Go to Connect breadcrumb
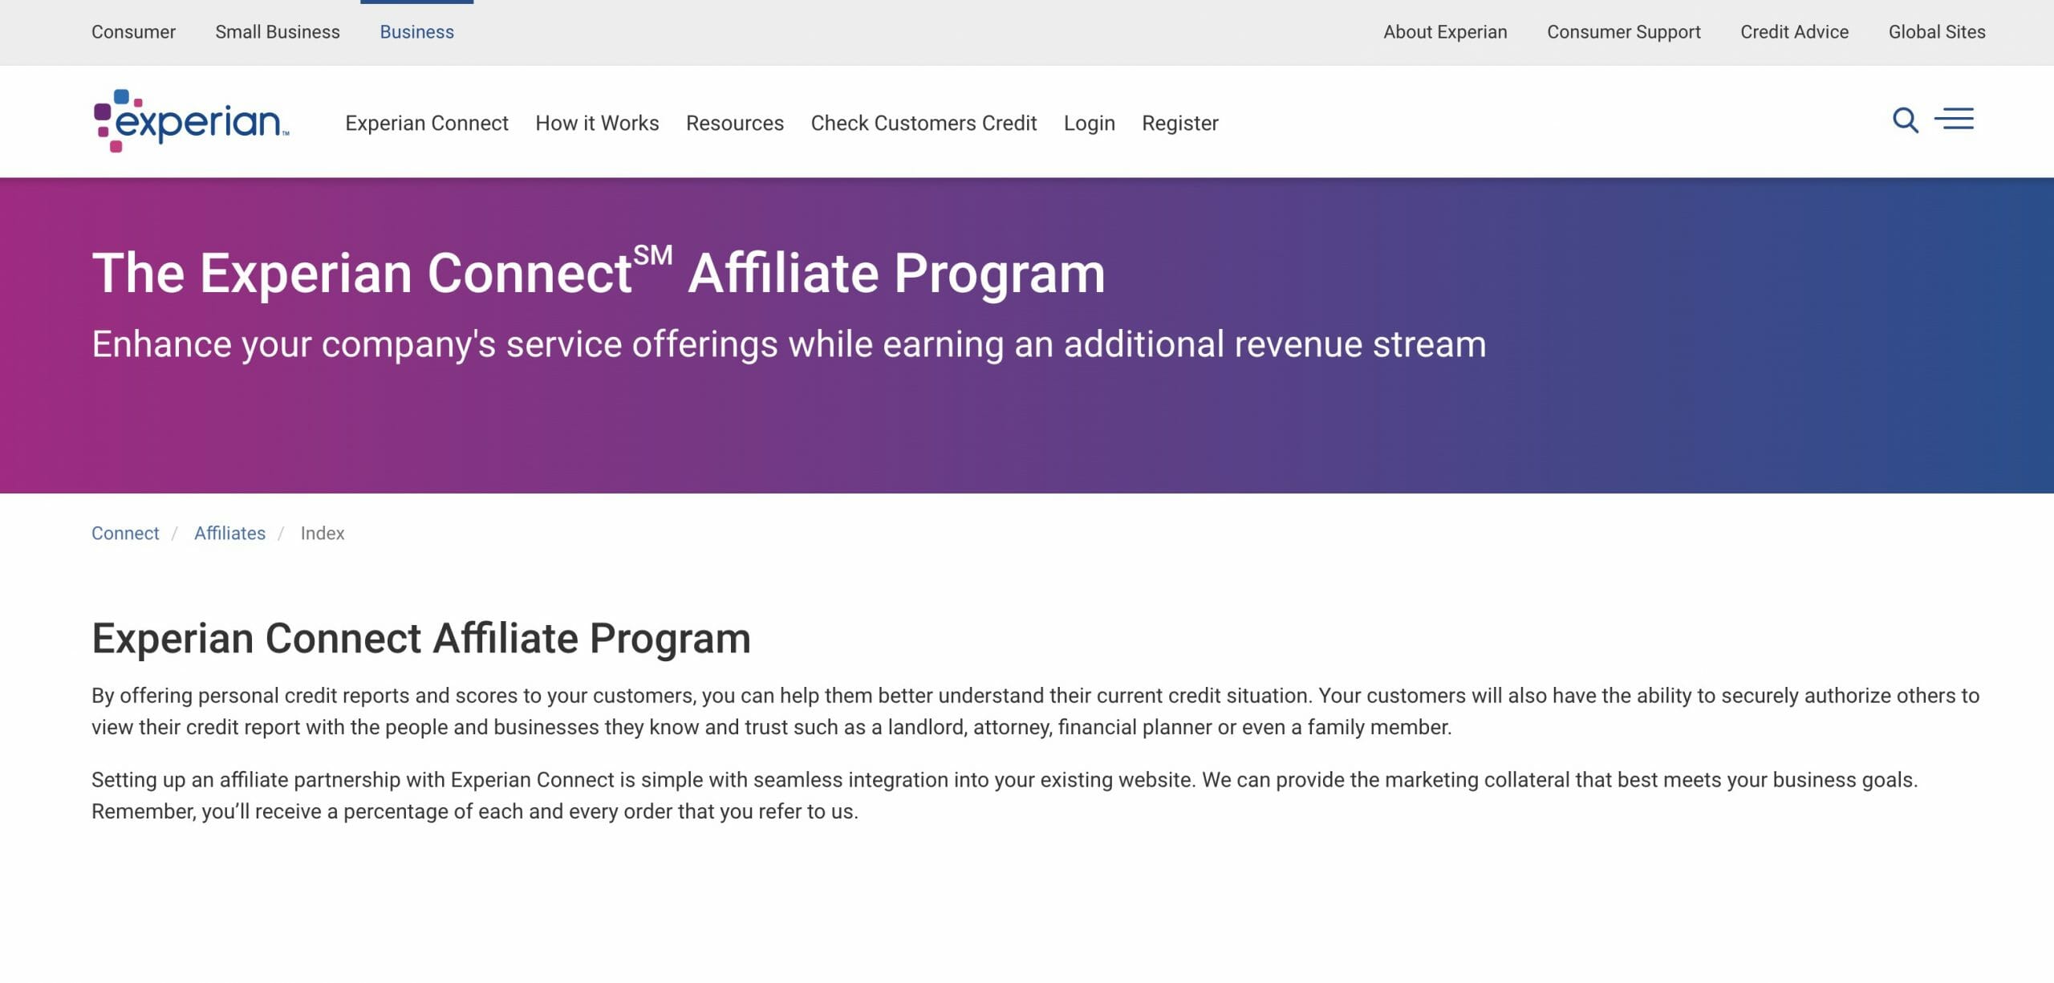Screen dimensions: 2054x983 coord(125,533)
